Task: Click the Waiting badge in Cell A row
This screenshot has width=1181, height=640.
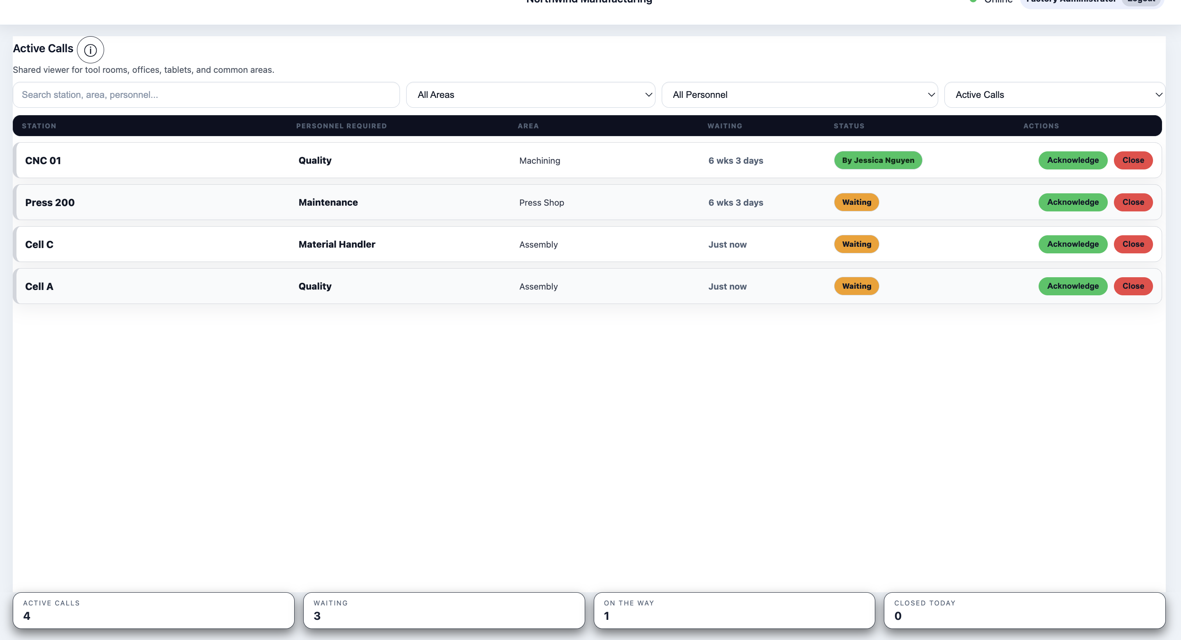Action: tap(856, 286)
